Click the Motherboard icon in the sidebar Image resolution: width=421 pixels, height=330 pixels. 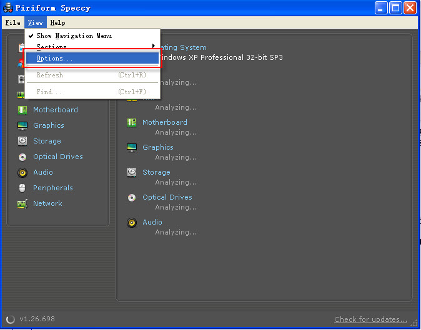[x=22, y=110]
